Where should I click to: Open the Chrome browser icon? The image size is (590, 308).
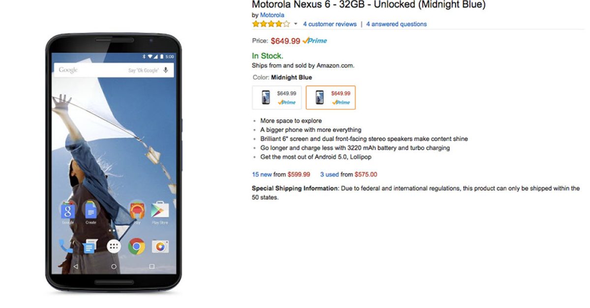(137, 246)
